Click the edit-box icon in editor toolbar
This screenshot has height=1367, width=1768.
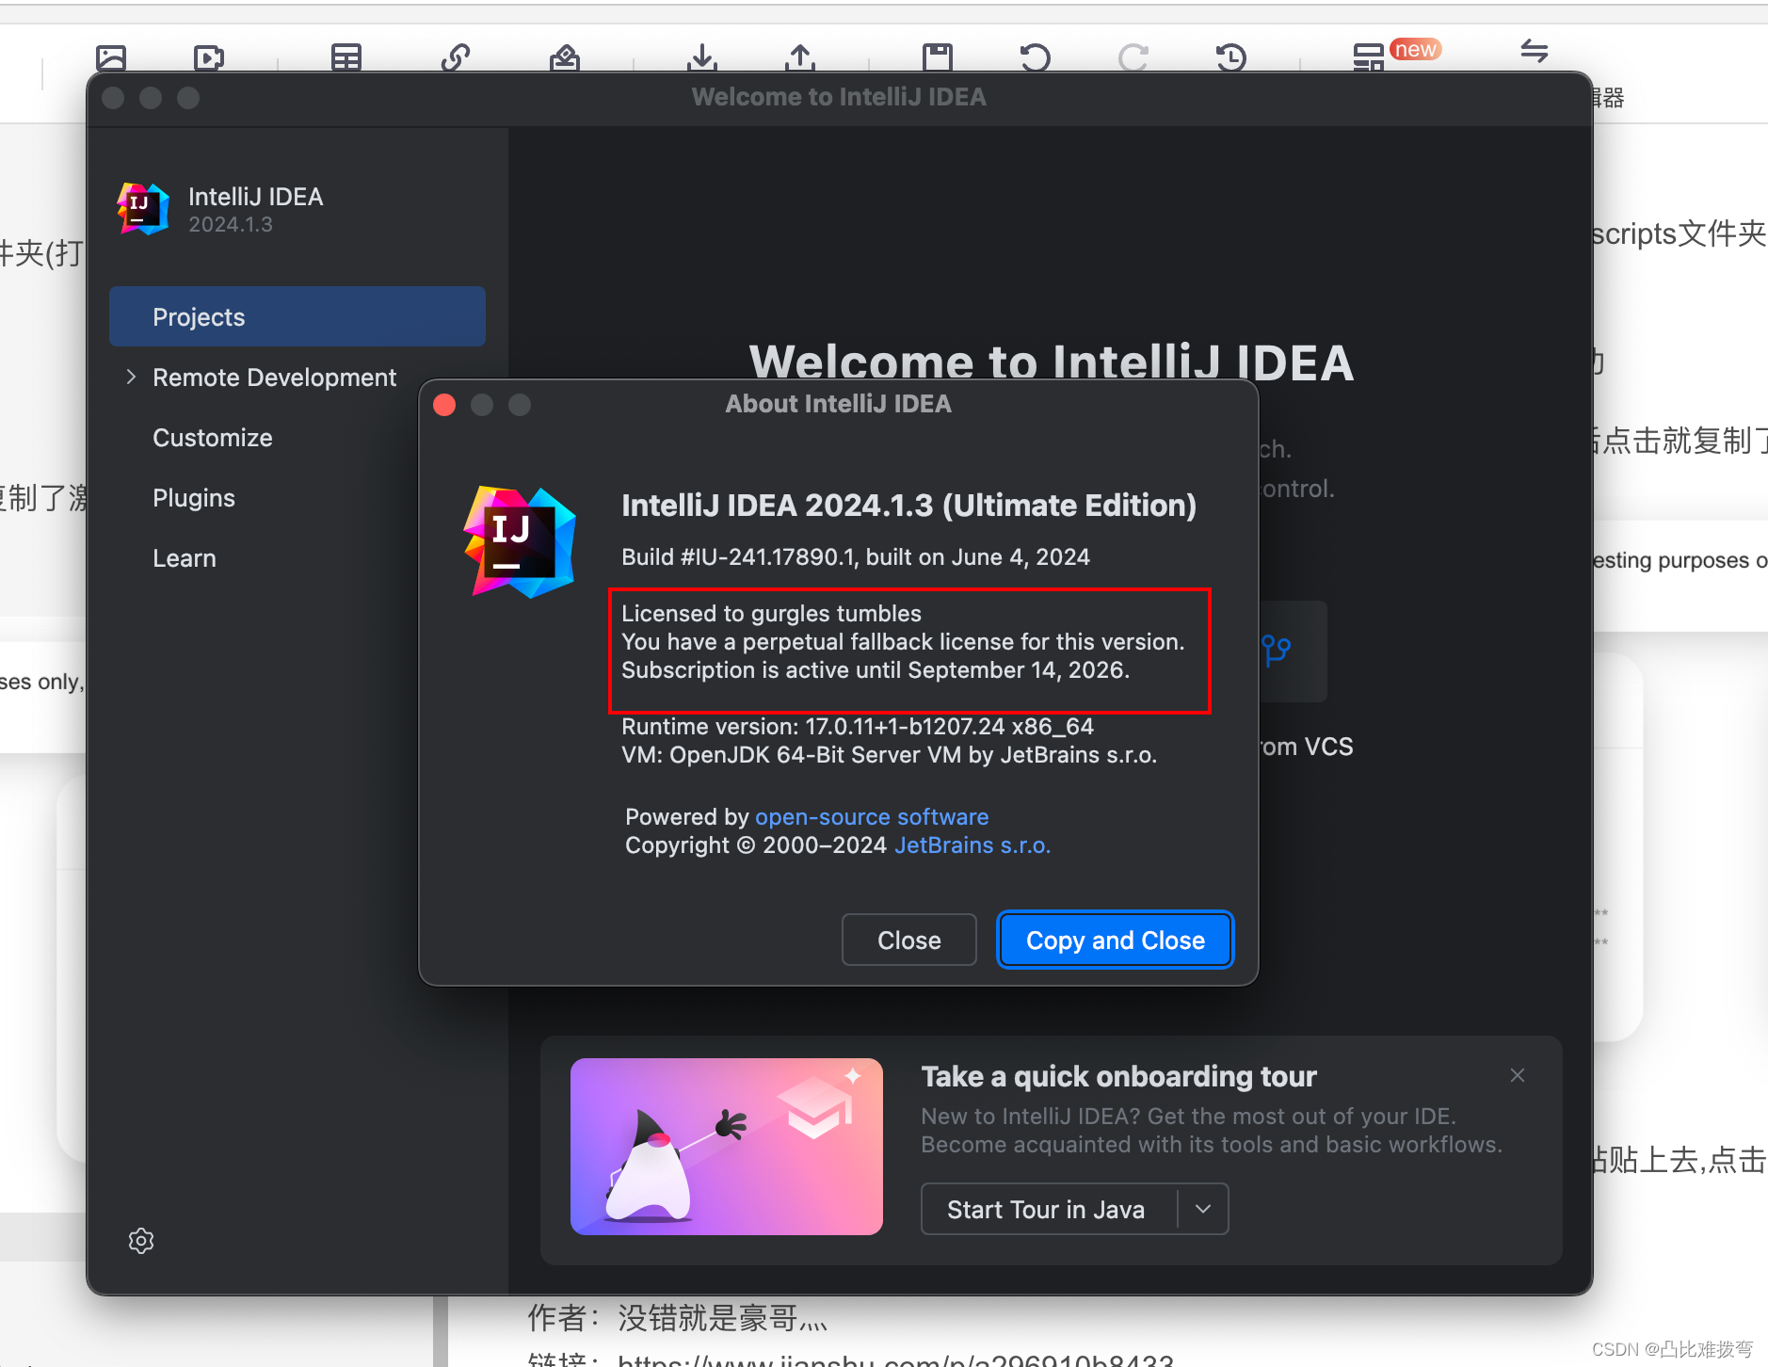pyautogui.click(x=565, y=58)
